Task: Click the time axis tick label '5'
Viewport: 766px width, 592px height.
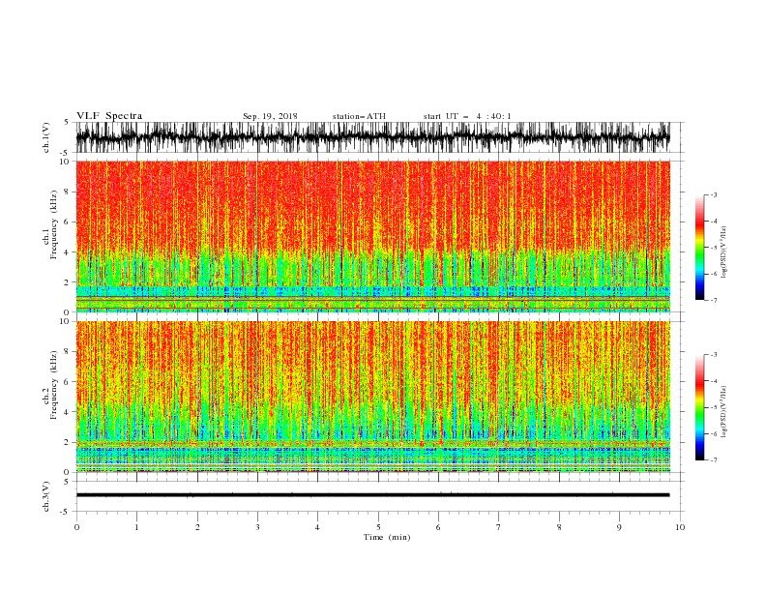Action: click(x=378, y=527)
